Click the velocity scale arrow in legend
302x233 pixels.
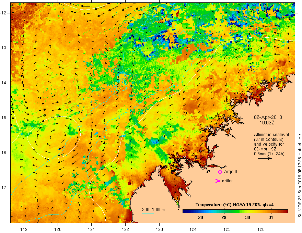(x=265, y=158)
